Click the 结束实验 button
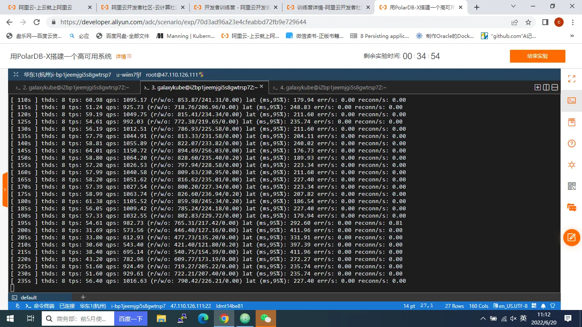Screen dimensions: 582x327 click(x=537, y=56)
